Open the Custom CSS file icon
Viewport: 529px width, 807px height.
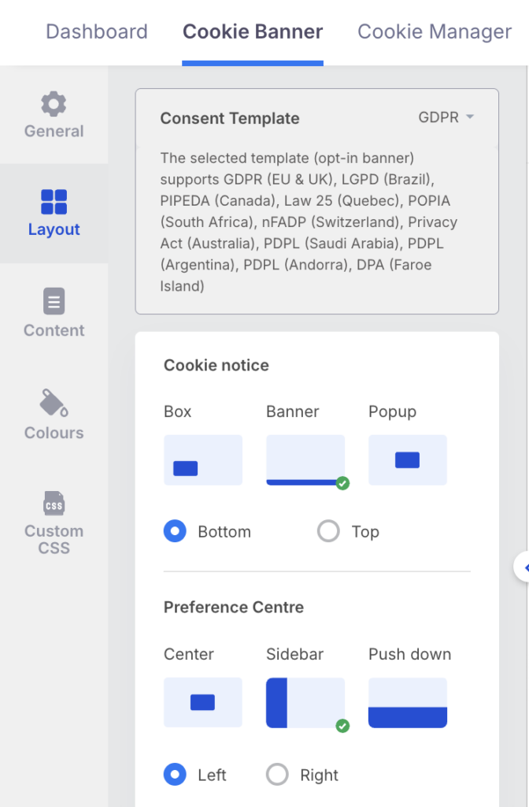54,503
